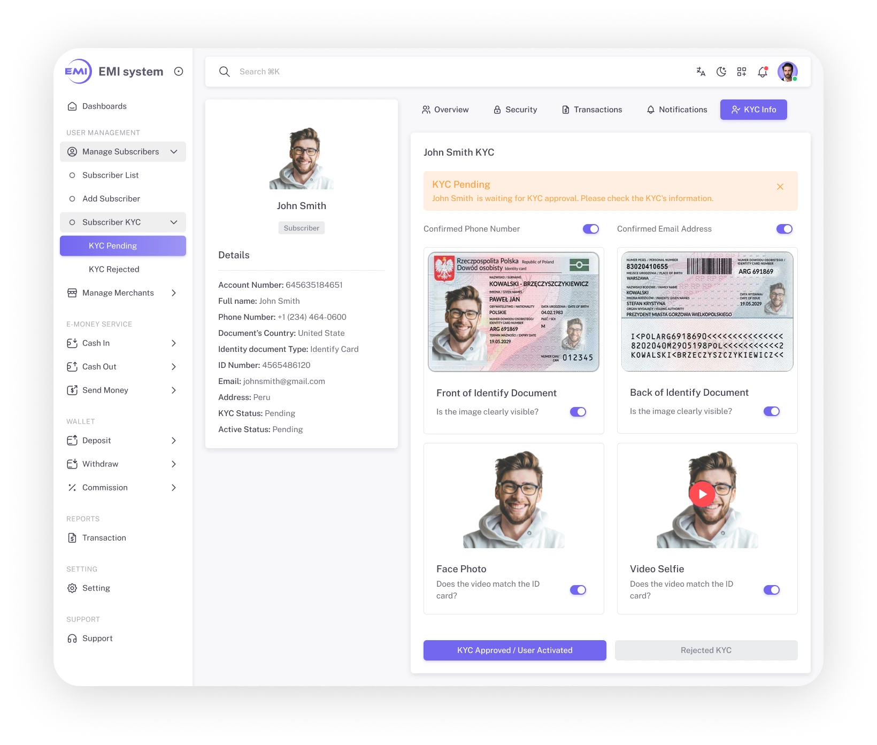Open the front ID card image
Image resolution: width=877 pixels, height=745 pixels.
(x=514, y=312)
